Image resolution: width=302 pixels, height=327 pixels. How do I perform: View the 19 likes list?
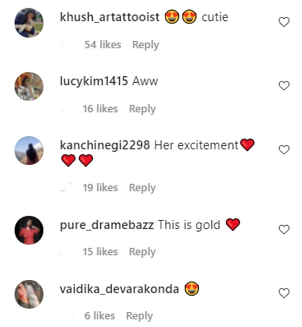[x=100, y=188]
